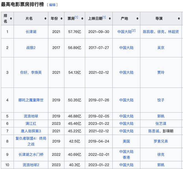Open director 郭帆 link in row 10
The image size is (183, 169).
[x=161, y=165]
